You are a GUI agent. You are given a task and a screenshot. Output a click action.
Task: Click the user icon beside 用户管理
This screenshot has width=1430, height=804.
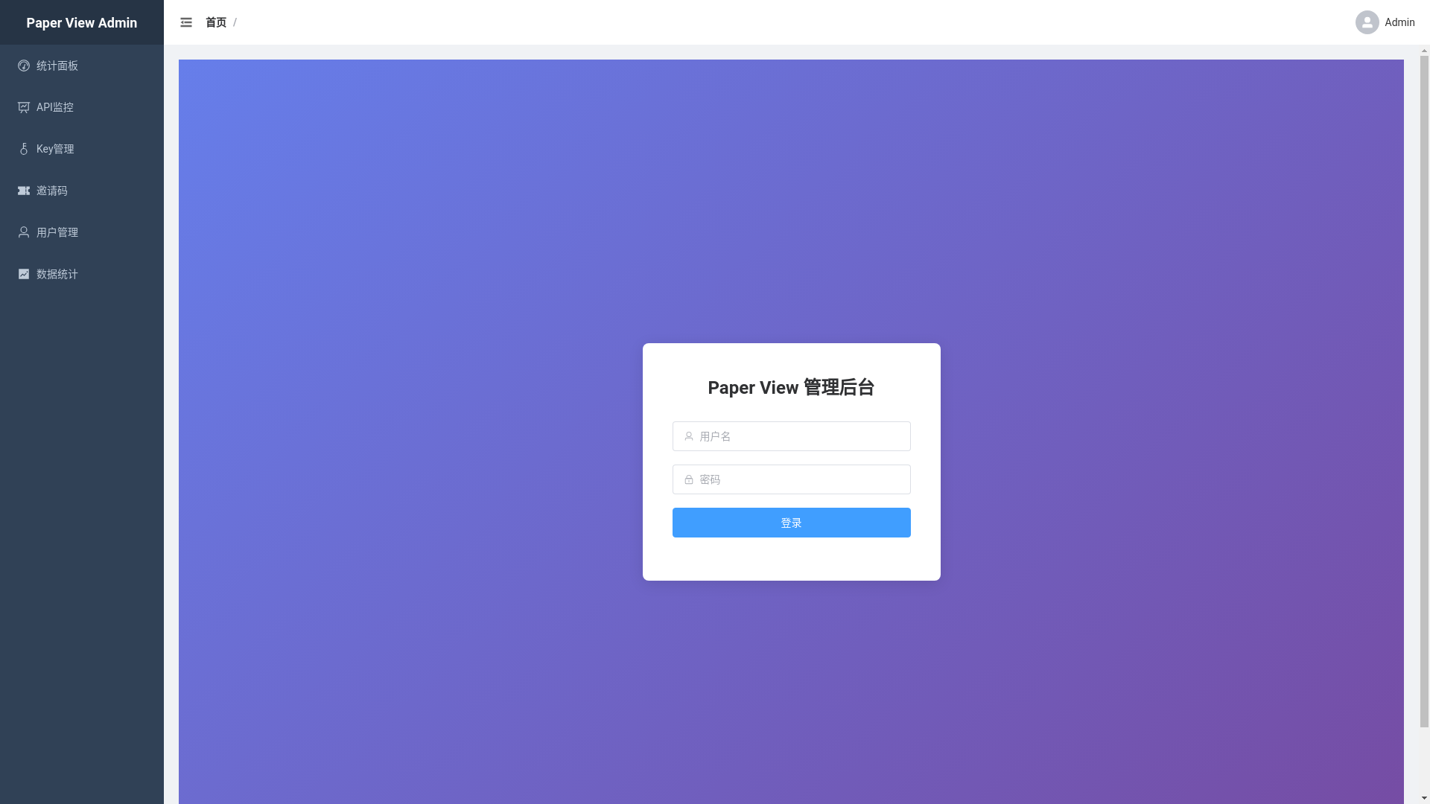(x=24, y=232)
